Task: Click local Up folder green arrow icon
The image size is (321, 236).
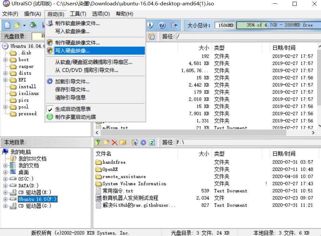Action: tap(98, 142)
